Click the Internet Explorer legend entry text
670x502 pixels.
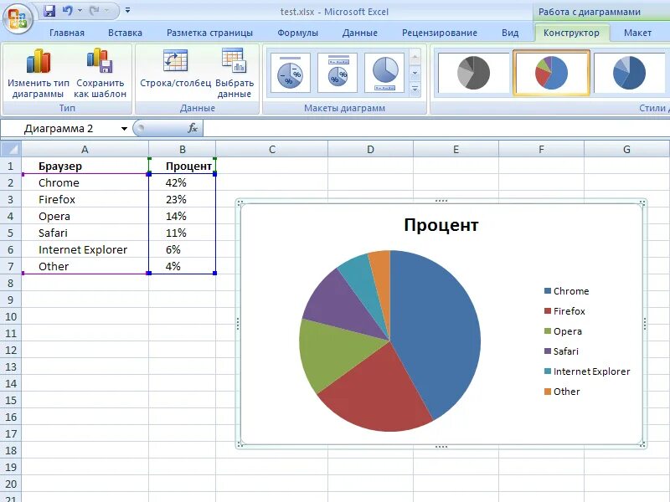[x=592, y=371]
